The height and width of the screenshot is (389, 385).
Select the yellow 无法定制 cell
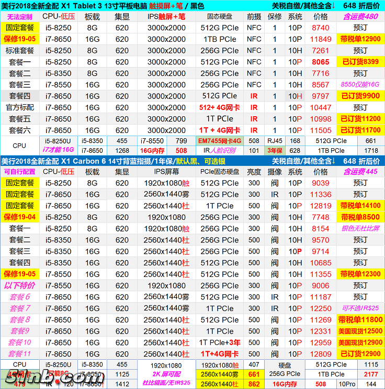tap(19, 16)
